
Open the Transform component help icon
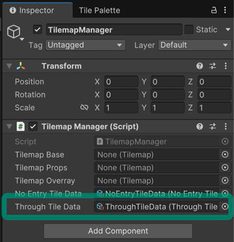200,66
